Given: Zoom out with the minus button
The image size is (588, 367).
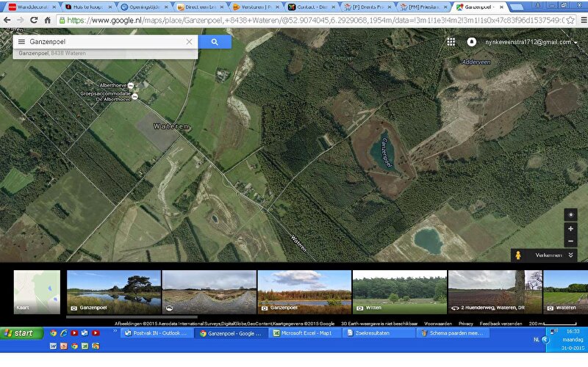Looking at the screenshot, I should [x=570, y=241].
